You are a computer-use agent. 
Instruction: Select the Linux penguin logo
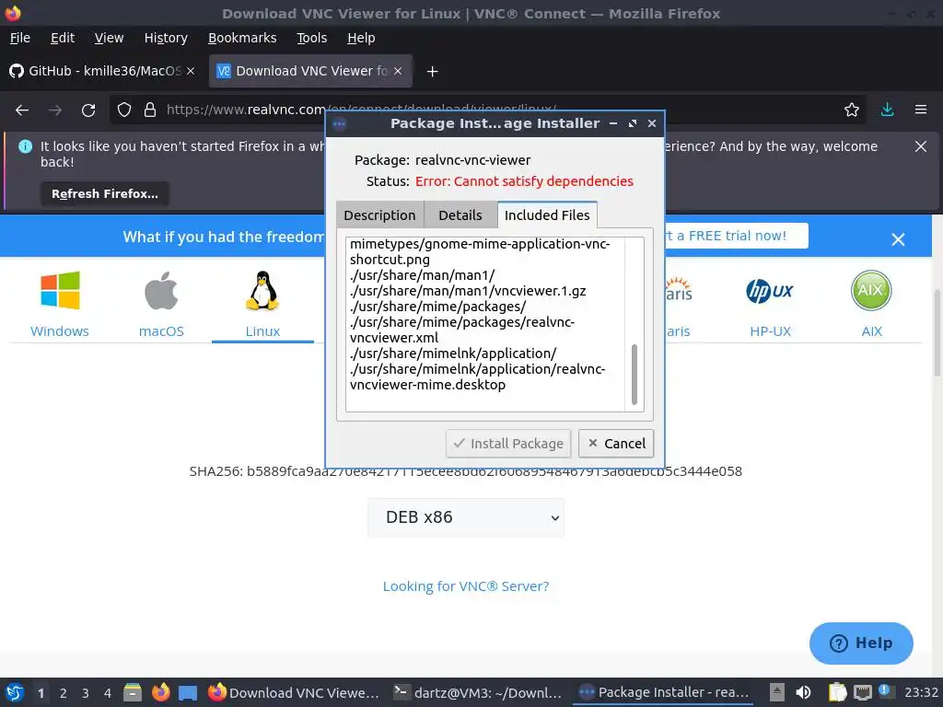click(x=262, y=290)
